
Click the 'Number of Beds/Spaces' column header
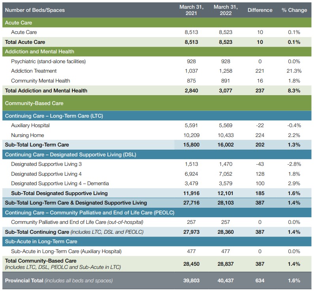[x=35, y=10]
